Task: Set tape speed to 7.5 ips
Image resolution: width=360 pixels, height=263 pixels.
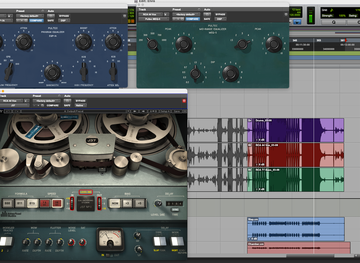Action: (44, 203)
